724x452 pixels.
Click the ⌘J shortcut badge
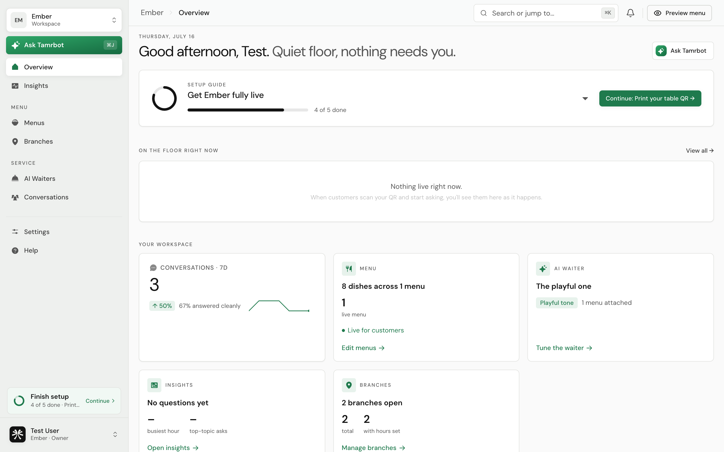tap(110, 45)
